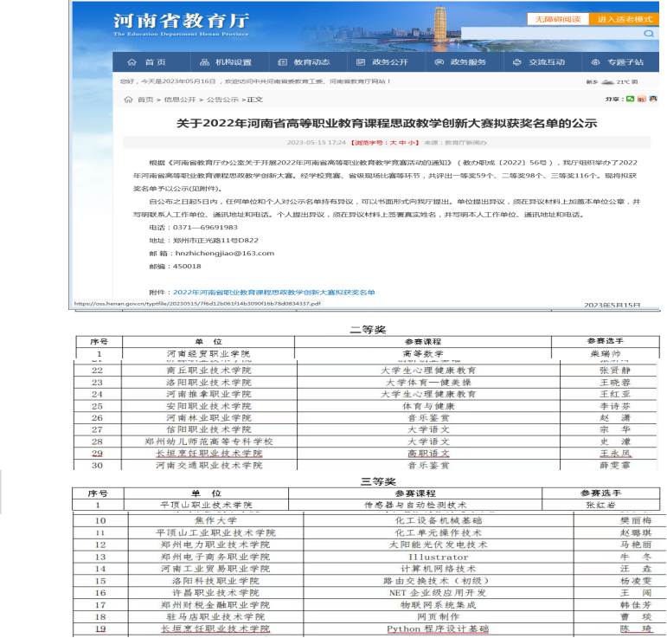Click the article headline 关于2022年河南省高等职业教育课程思政教学创新大赛
Screen dimensions: 667x638
click(386, 124)
